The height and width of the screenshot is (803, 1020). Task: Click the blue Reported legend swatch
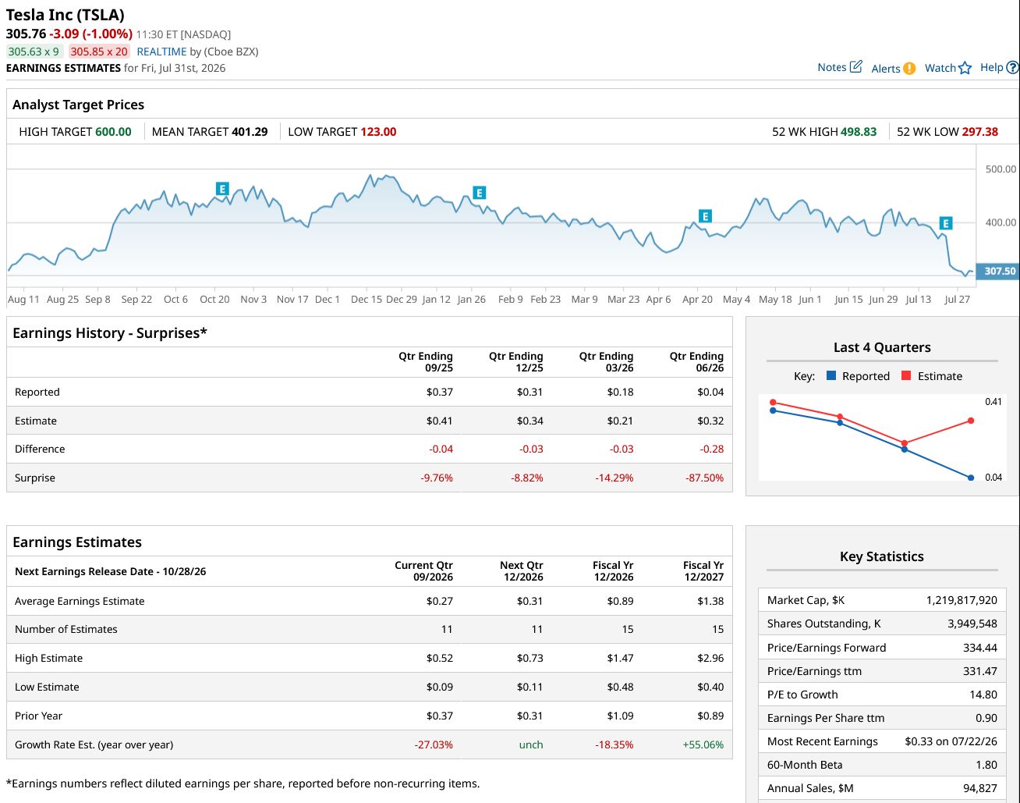tap(831, 375)
